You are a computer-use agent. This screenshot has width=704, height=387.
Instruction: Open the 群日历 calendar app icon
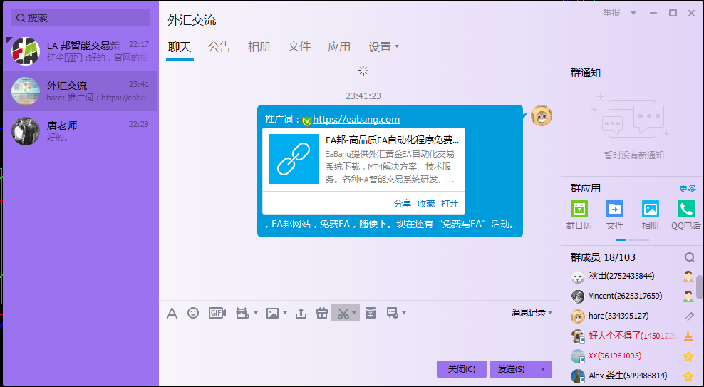579,210
